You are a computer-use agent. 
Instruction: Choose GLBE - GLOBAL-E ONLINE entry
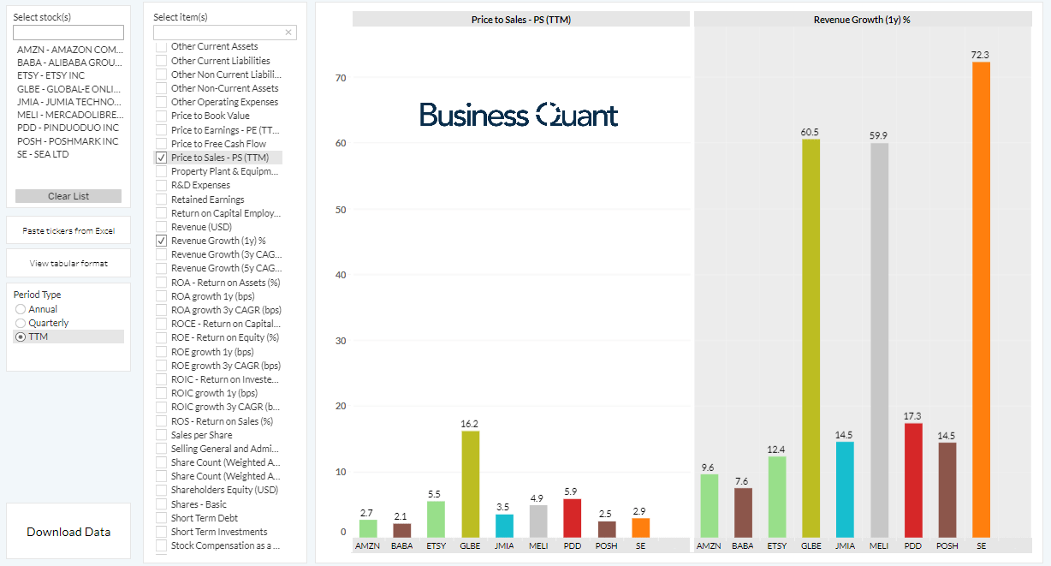[x=69, y=89]
